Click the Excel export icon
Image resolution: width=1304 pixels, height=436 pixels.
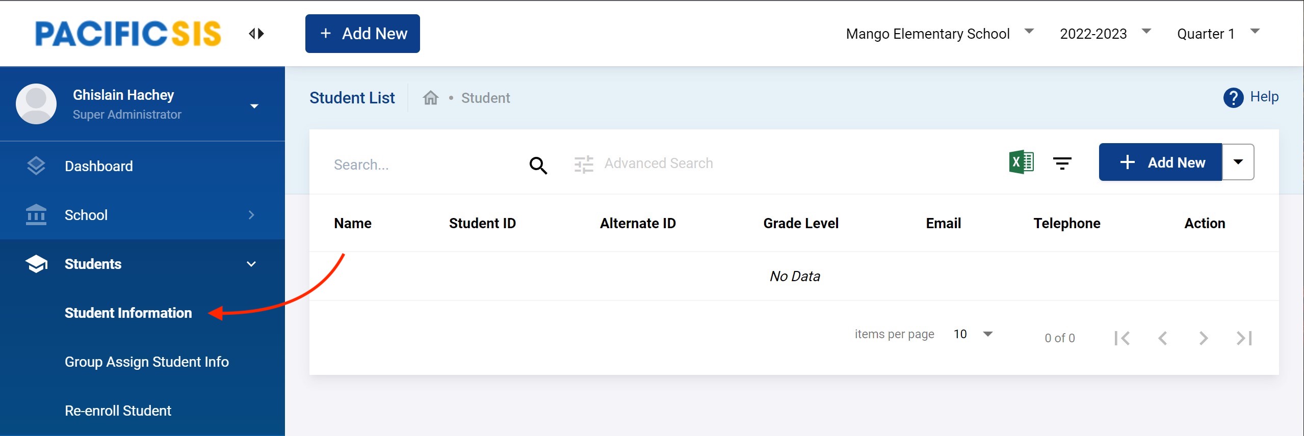coord(1021,162)
